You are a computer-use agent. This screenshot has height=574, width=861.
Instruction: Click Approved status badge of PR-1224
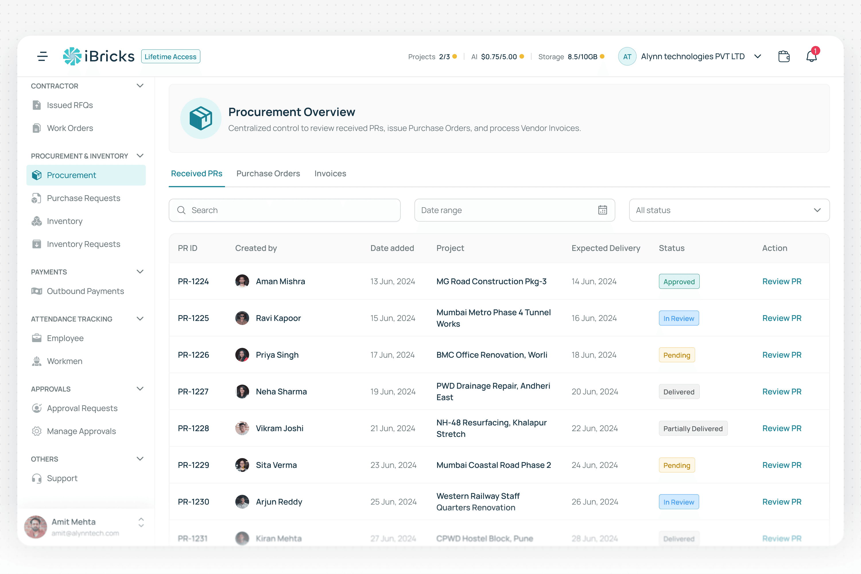click(679, 281)
